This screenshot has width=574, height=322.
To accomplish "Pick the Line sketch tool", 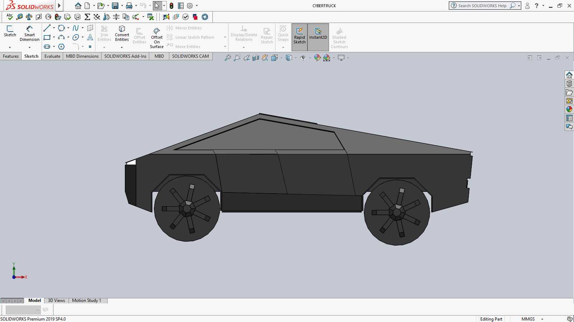I will coord(47,28).
